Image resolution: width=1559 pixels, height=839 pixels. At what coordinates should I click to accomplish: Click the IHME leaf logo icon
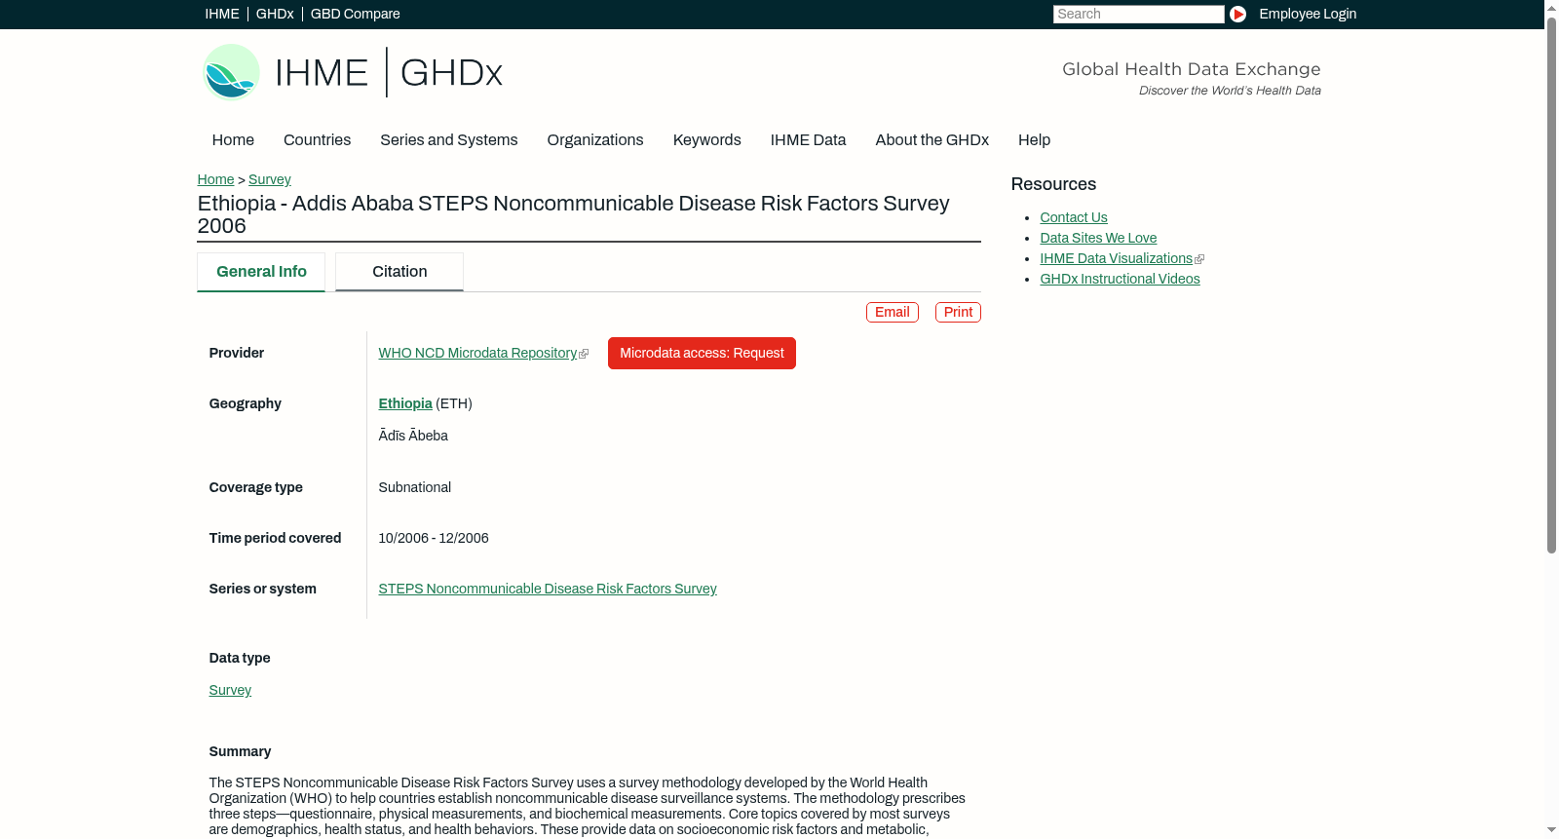[231, 72]
